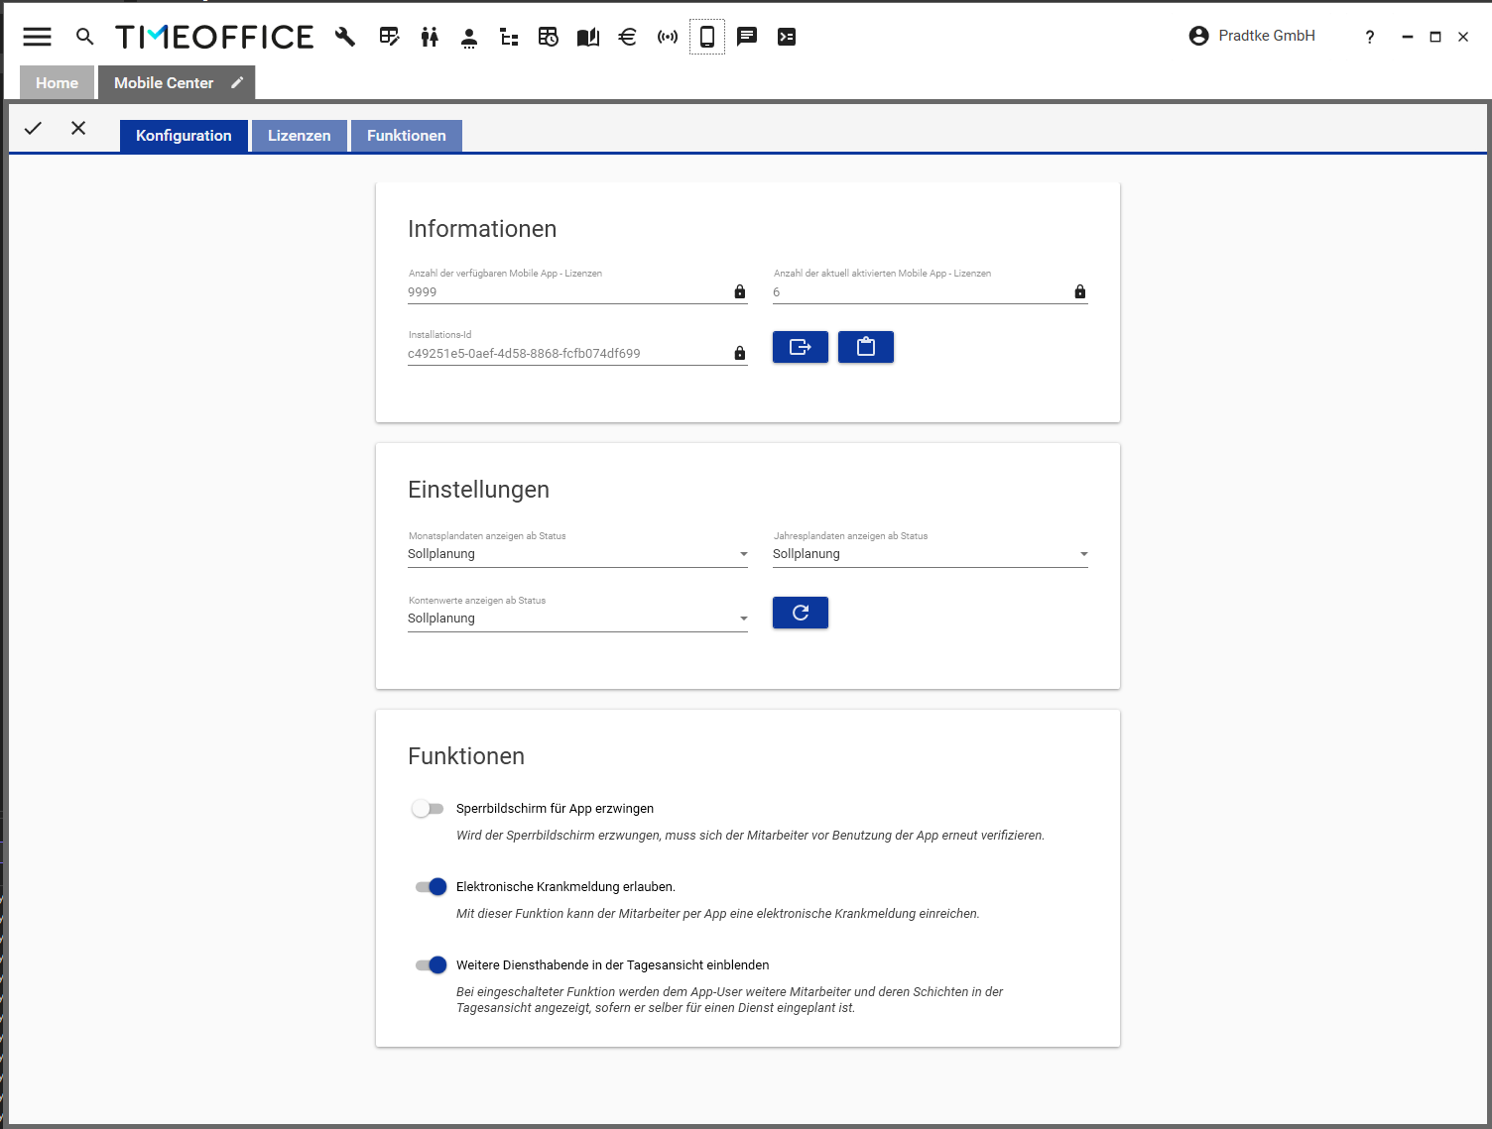The image size is (1492, 1129).
Task: Click the clipboard copy button
Action: pos(866,347)
